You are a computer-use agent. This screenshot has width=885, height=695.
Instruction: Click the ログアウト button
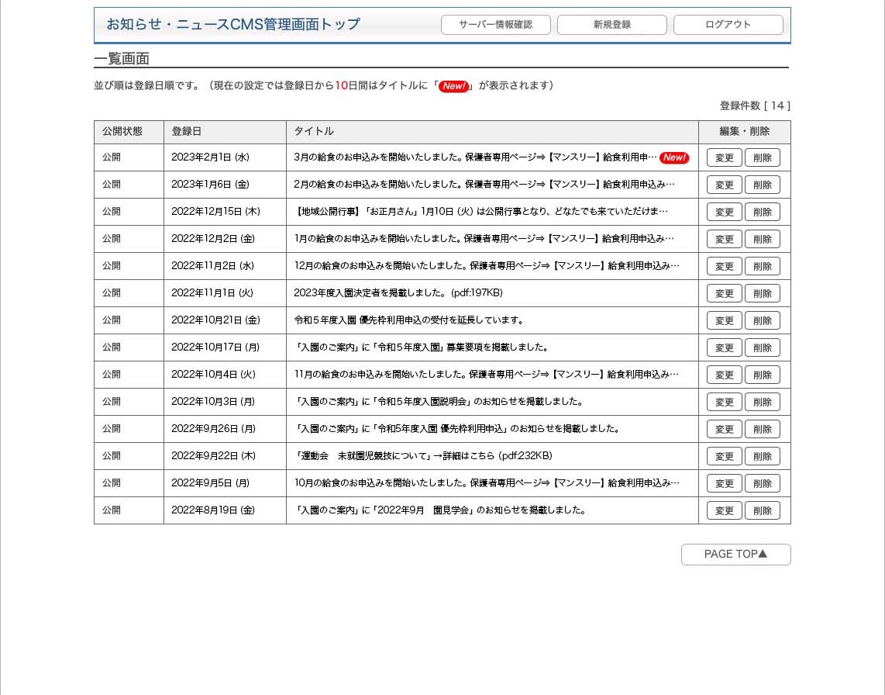(x=728, y=25)
